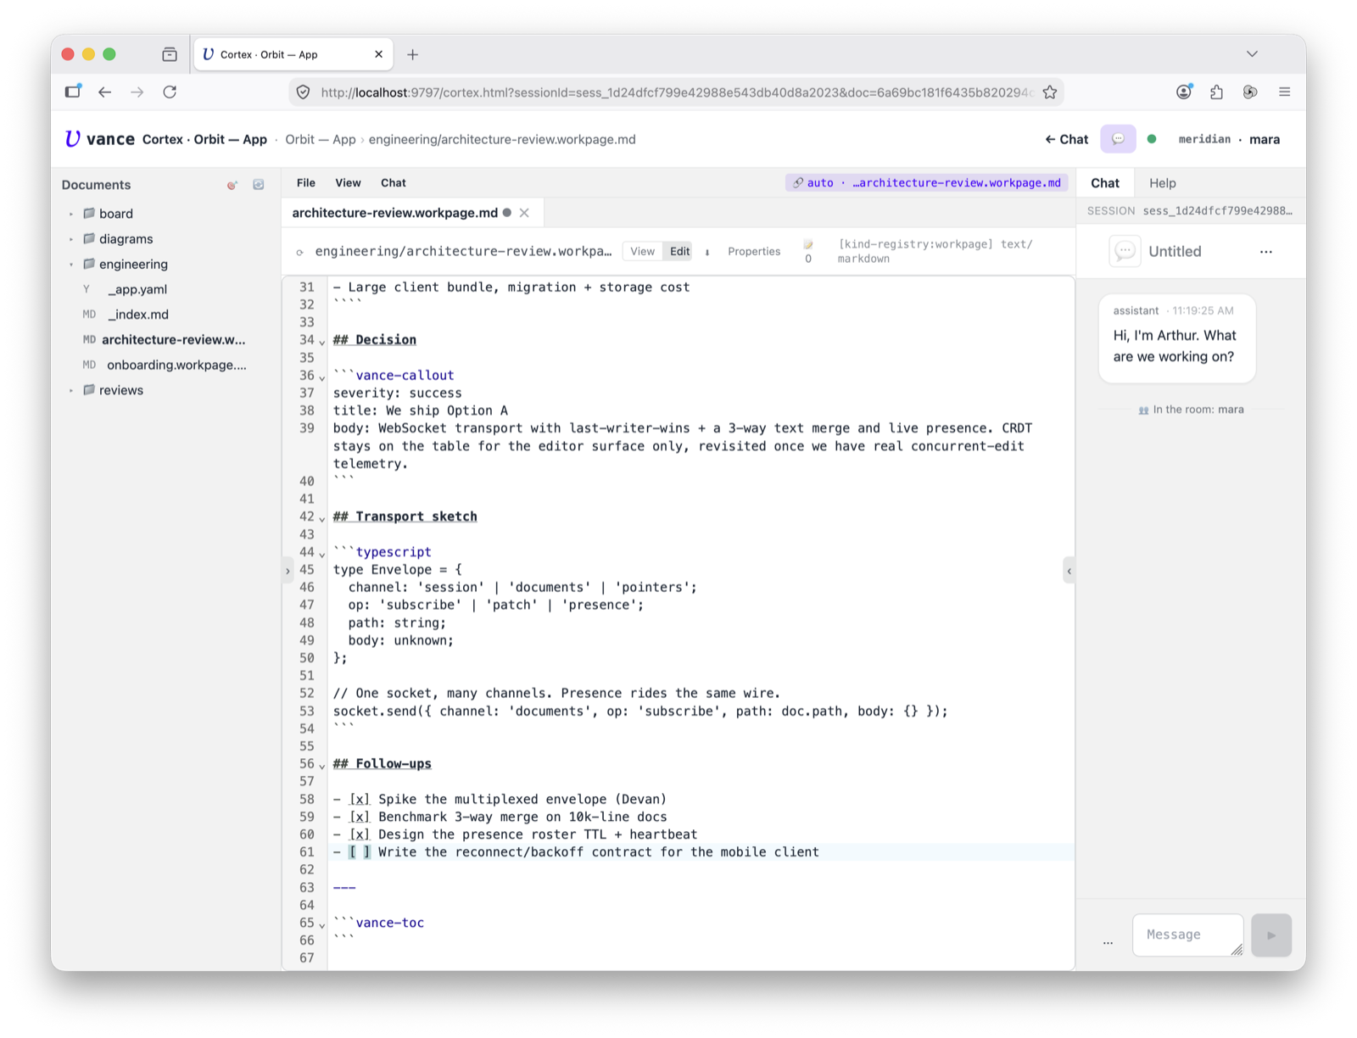Toggle the purple chat bubble button
Image resolution: width=1357 pixels, height=1038 pixels.
pos(1118,139)
